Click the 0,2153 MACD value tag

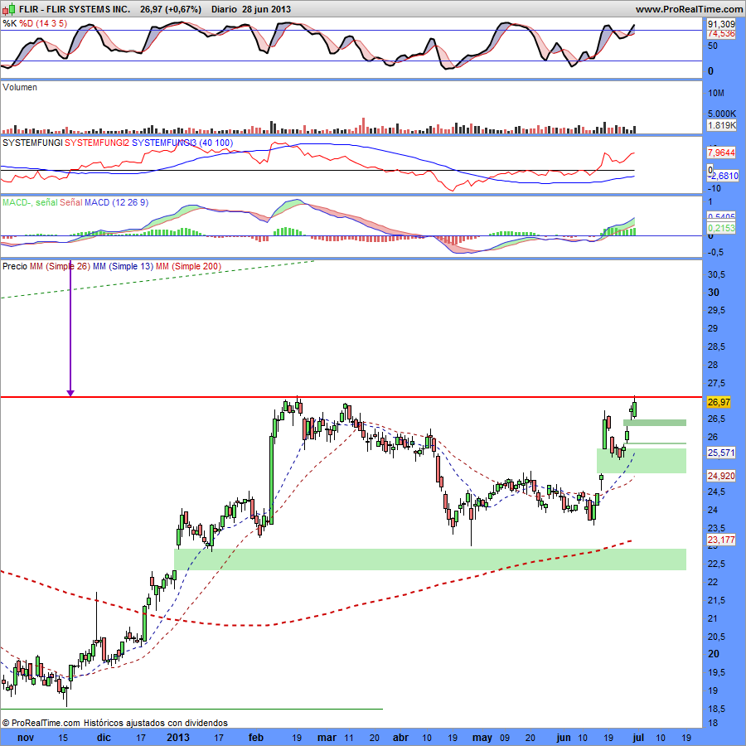click(x=721, y=228)
